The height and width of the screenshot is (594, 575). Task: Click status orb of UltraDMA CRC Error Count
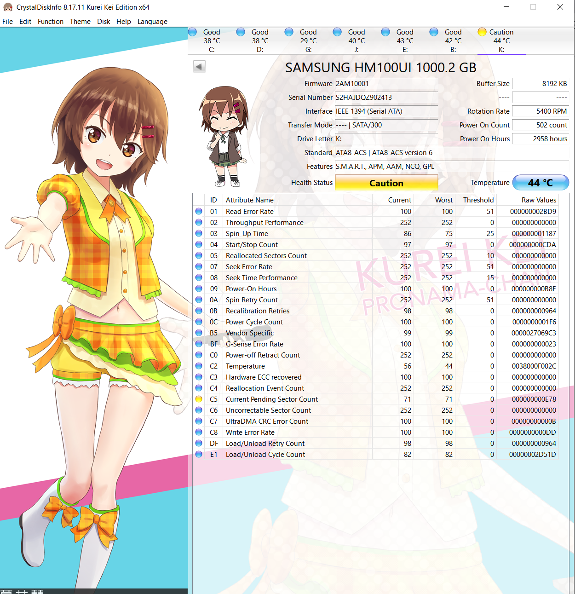[199, 421]
